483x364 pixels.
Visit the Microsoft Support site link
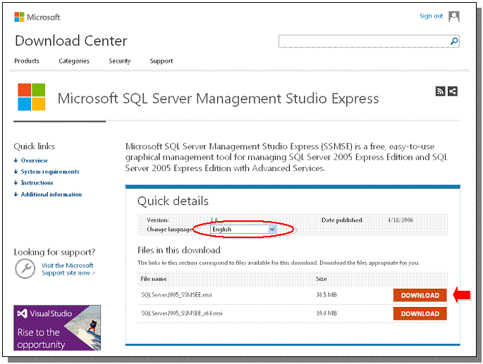(68, 269)
